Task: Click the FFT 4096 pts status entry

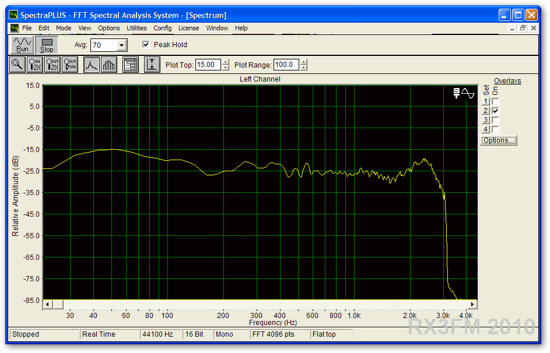Action: point(279,334)
